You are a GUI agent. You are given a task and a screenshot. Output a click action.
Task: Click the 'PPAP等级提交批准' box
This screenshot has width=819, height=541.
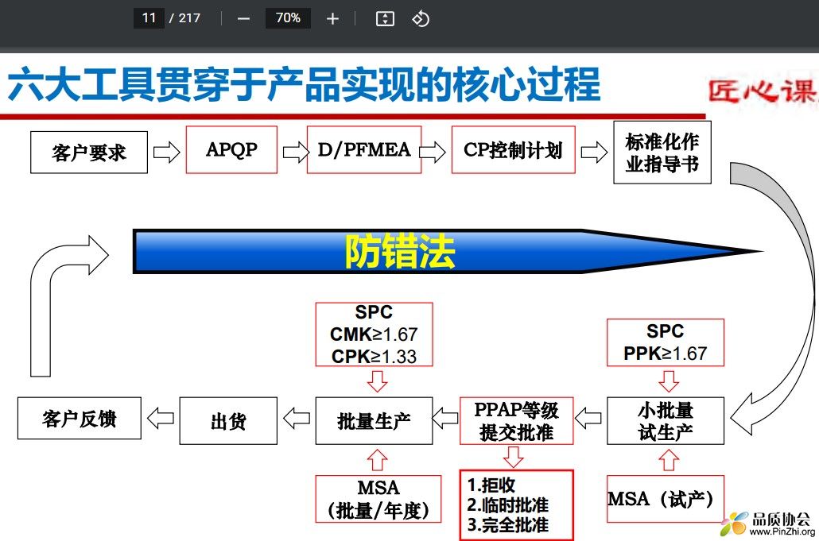(517, 420)
